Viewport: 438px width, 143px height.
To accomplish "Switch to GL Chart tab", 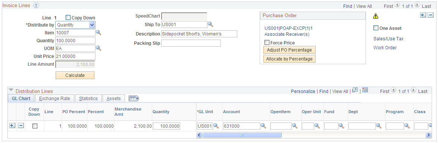I will 21,98.
